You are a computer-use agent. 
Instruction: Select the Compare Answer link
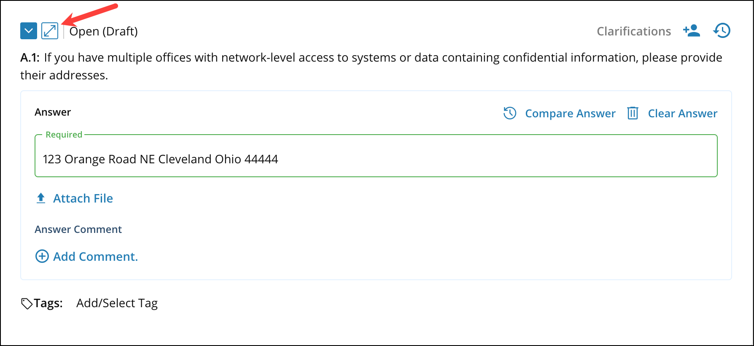(x=570, y=114)
